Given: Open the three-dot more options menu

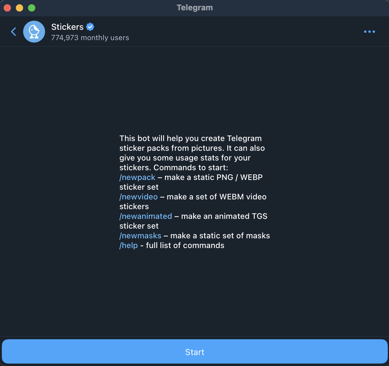Looking at the screenshot, I should pos(369,32).
